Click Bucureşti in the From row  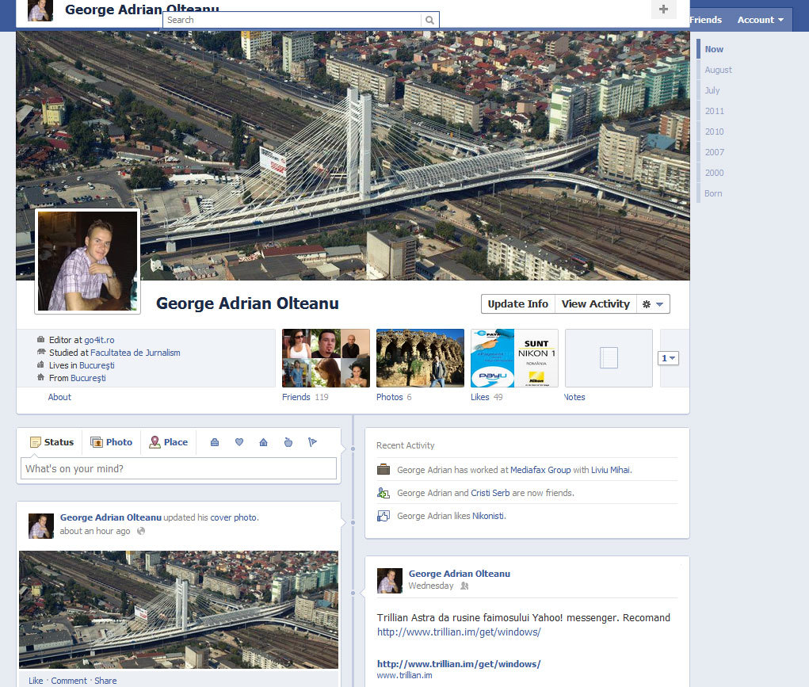coord(88,378)
